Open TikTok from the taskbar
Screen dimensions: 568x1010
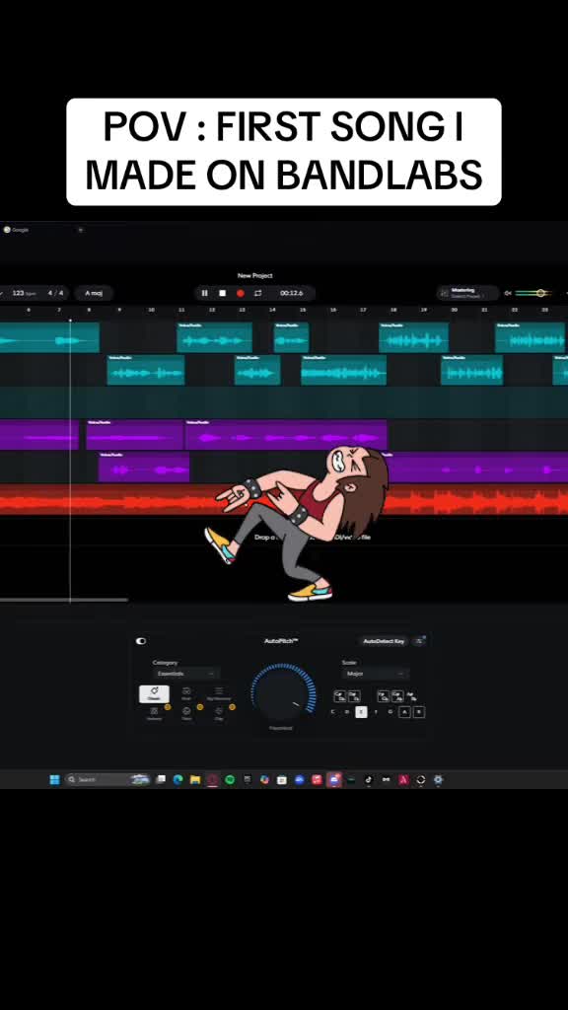point(369,779)
